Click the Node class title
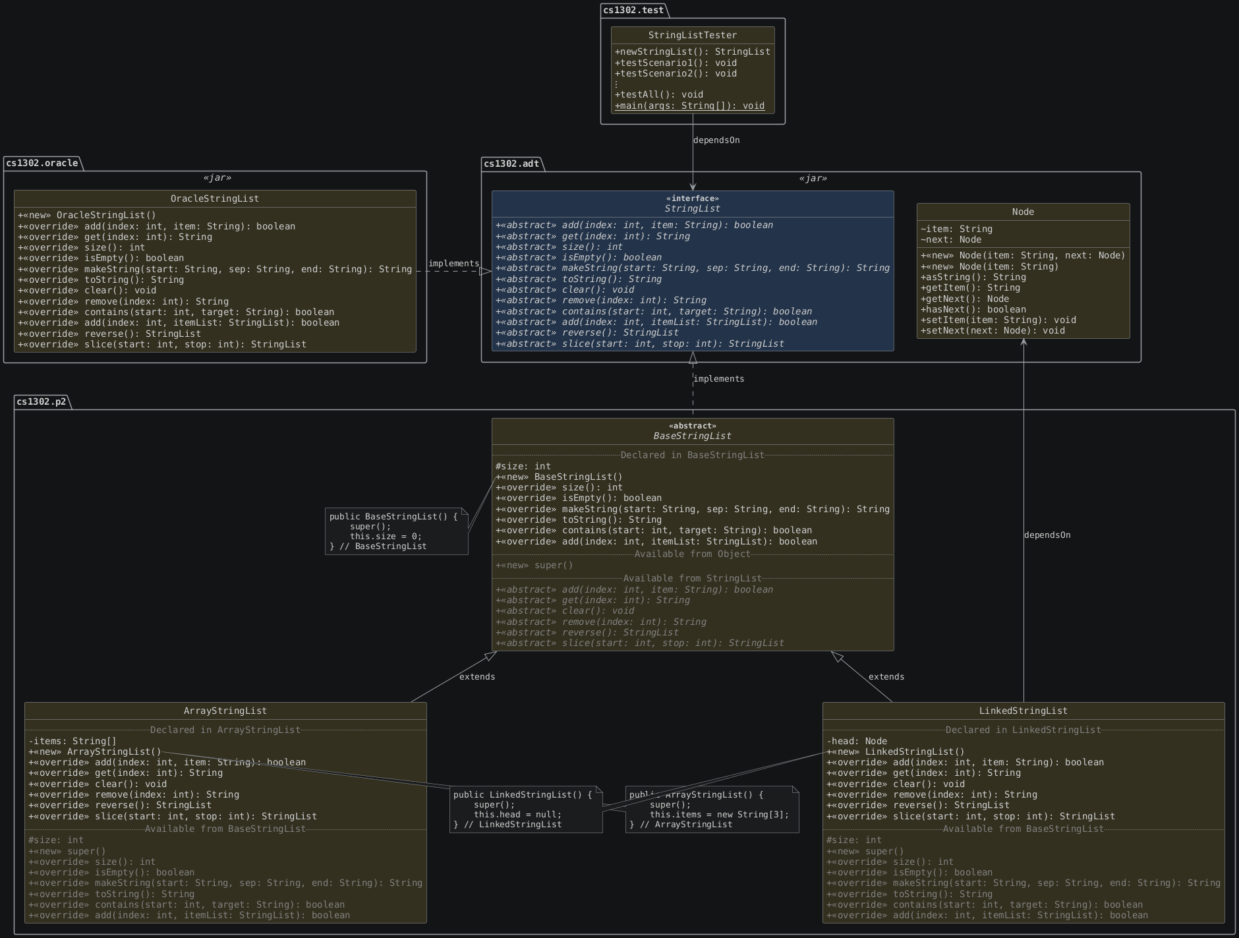This screenshot has height=938, width=1239. (x=1023, y=212)
